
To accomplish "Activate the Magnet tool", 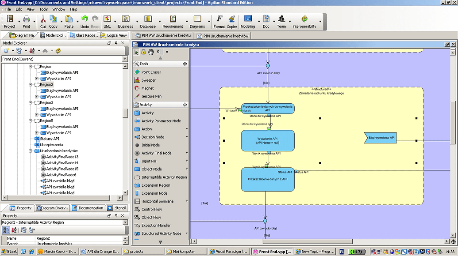I will point(144,88).
